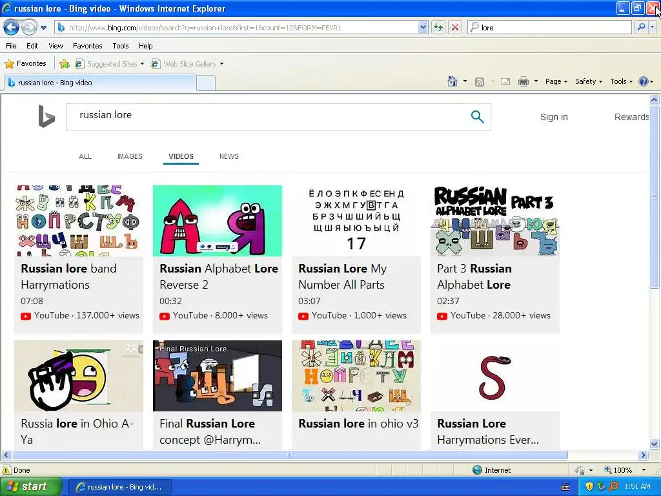Open 'Final Russian Lore concept' video thumbnail
This screenshot has height=496, width=661.
click(218, 376)
